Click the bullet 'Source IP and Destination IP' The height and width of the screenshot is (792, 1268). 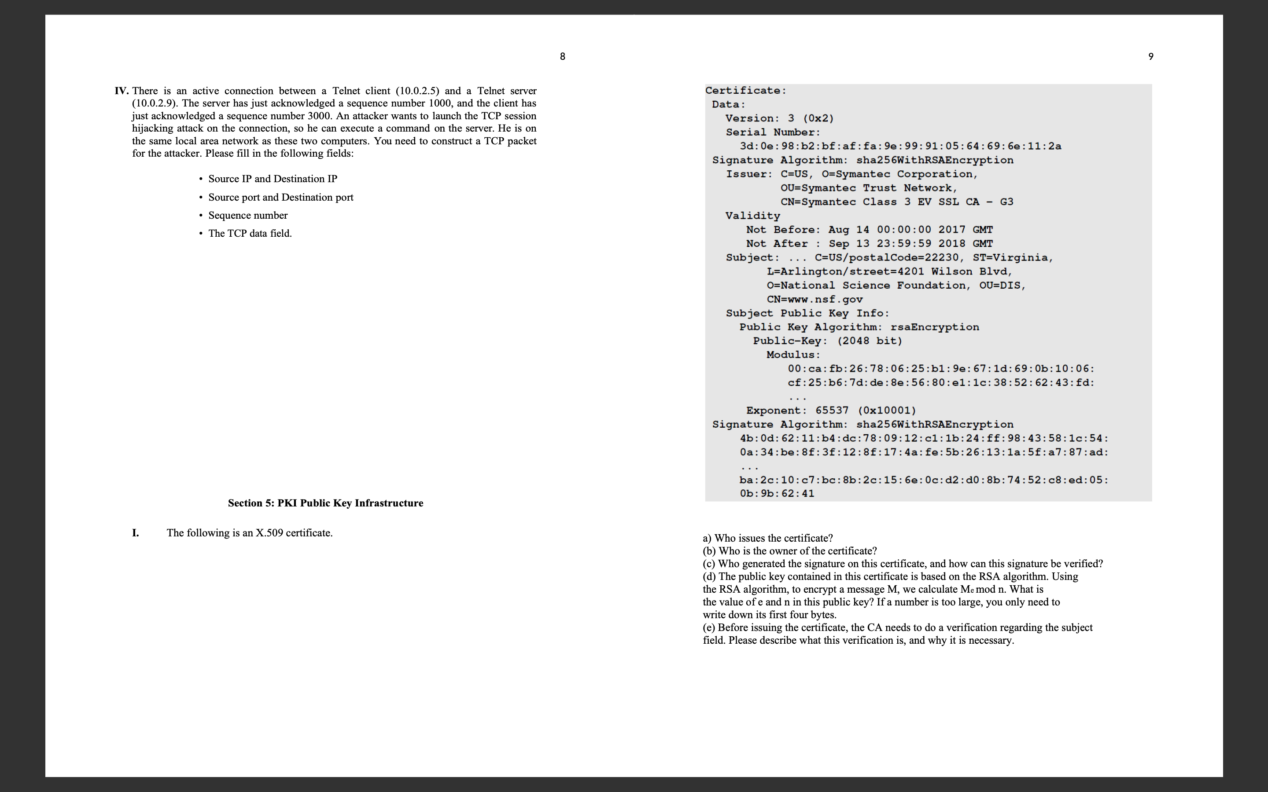273,178
